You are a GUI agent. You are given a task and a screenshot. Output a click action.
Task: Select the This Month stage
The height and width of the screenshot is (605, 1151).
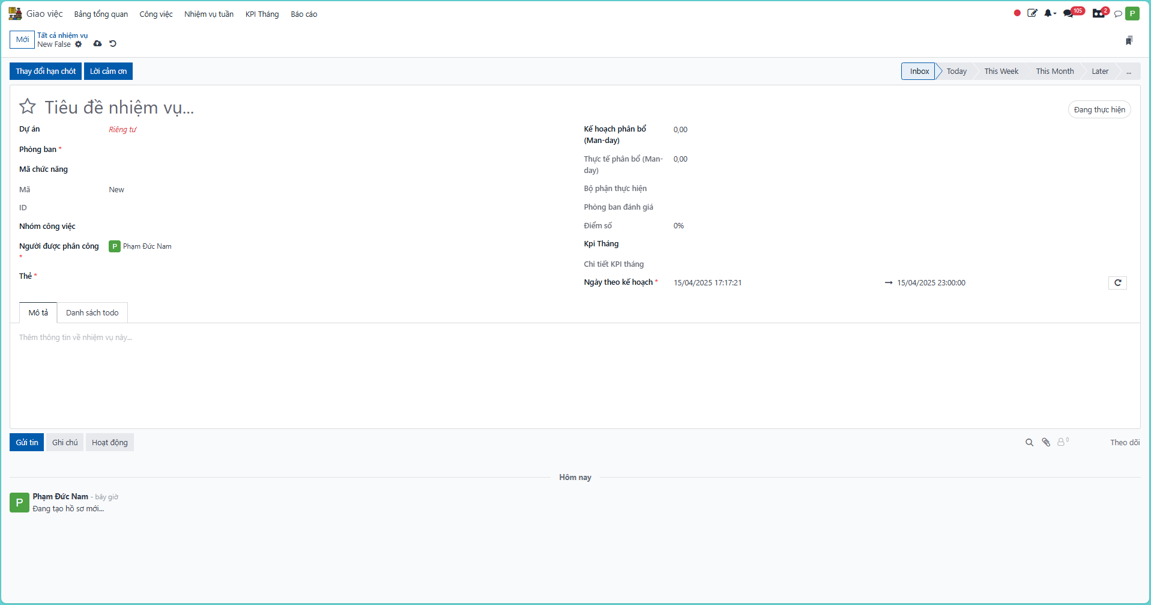tap(1054, 71)
